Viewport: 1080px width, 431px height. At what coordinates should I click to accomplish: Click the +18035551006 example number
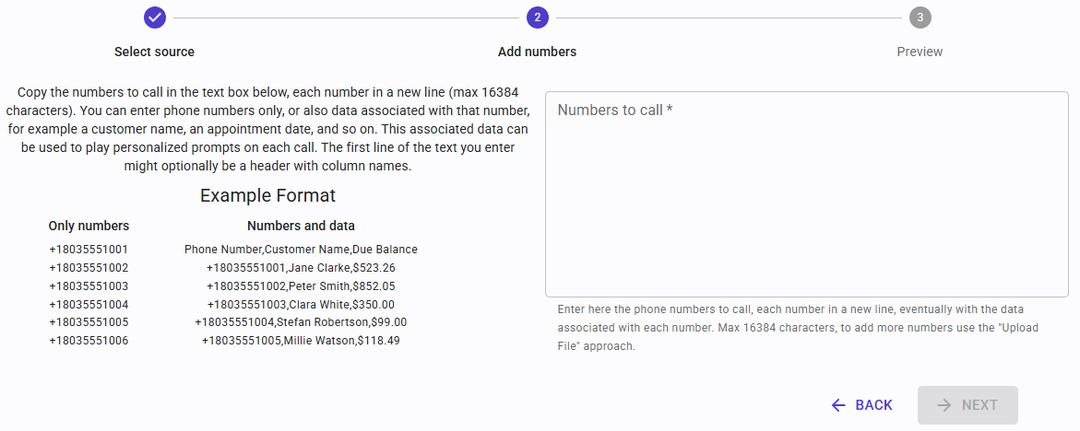(89, 341)
